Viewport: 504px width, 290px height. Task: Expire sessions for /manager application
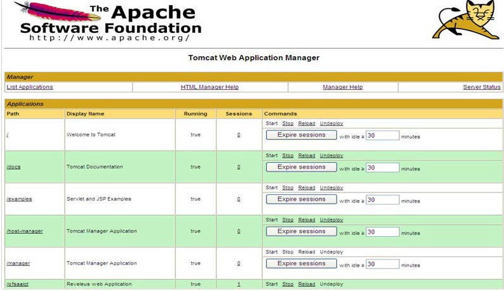tap(302, 263)
